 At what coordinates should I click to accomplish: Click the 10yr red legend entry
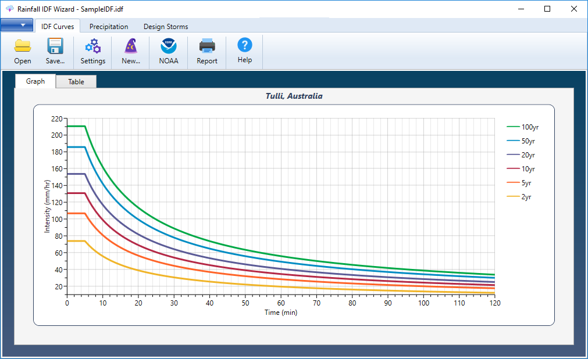point(521,169)
